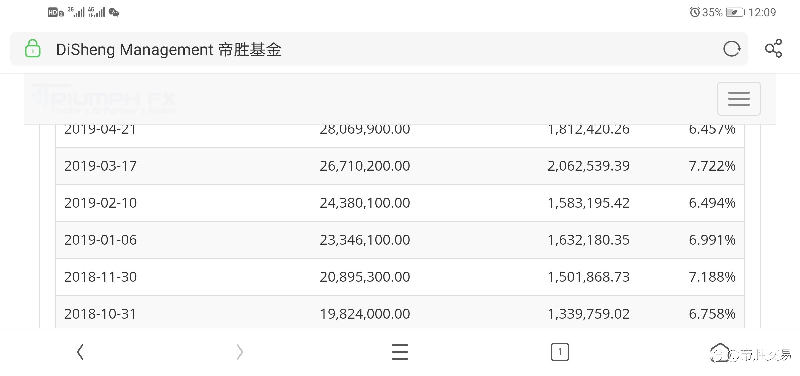Viewport: 800px width, 376px height.
Task: Open the hamburger navigation menu
Action: pyautogui.click(x=739, y=99)
